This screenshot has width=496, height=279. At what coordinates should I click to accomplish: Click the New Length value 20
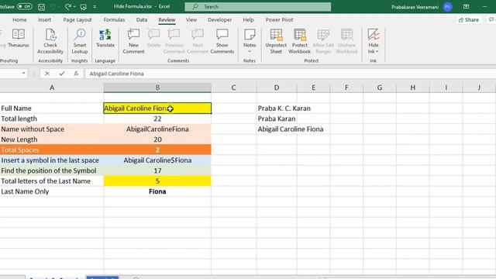pyautogui.click(x=157, y=139)
